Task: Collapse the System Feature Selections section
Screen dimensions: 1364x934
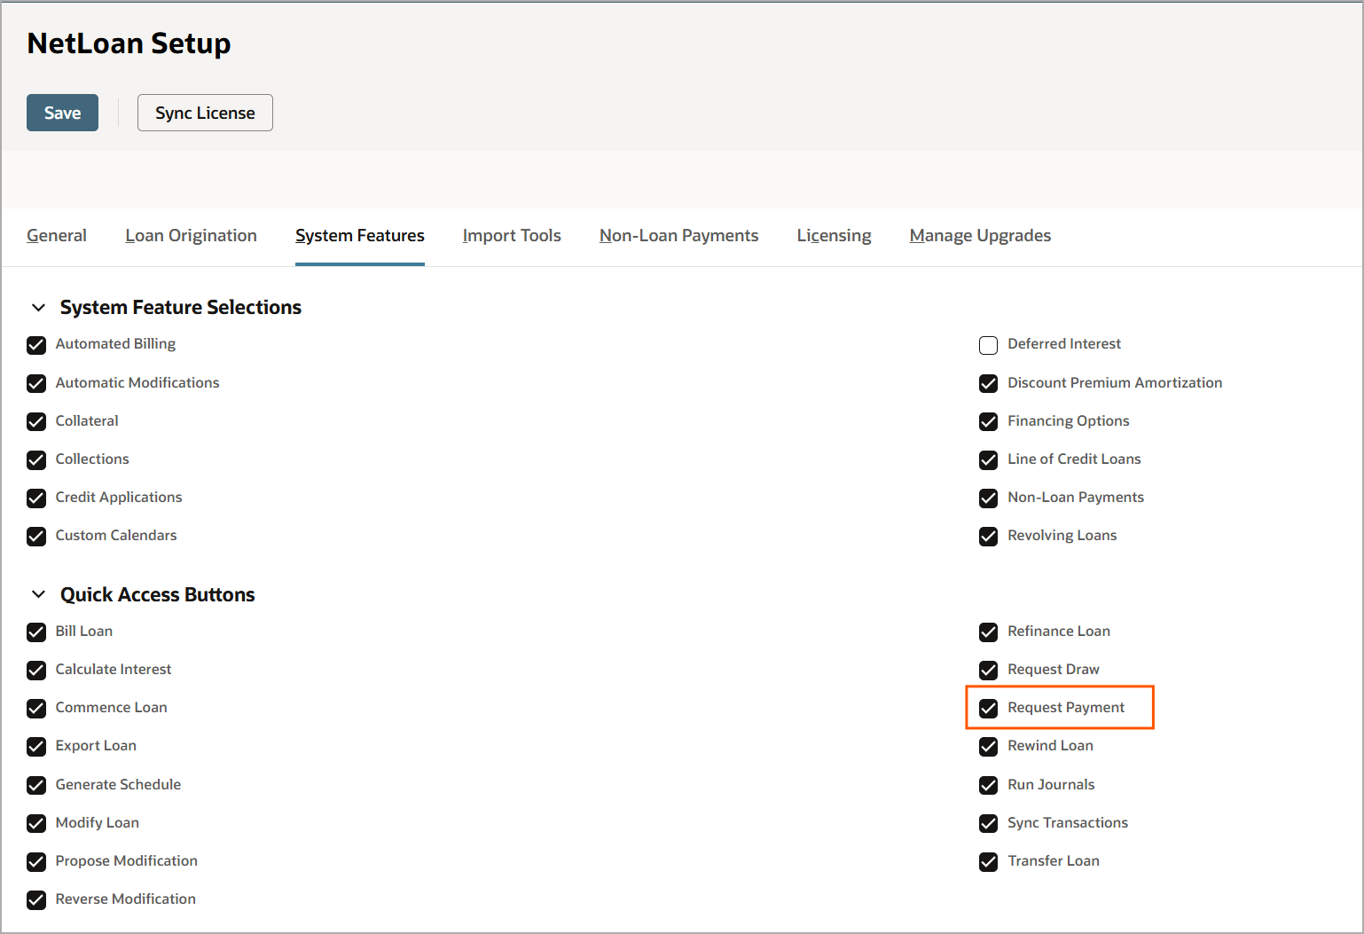Action: click(x=38, y=308)
